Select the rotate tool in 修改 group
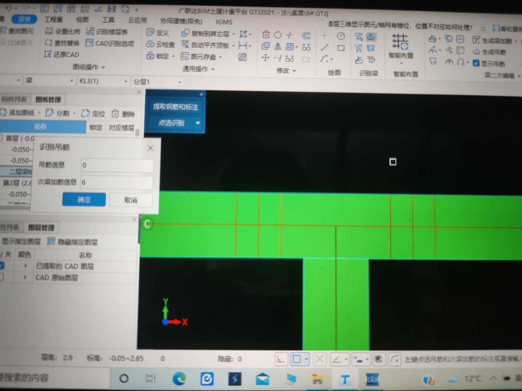Image resolution: width=522 pixels, height=391 pixels. click(278, 35)
